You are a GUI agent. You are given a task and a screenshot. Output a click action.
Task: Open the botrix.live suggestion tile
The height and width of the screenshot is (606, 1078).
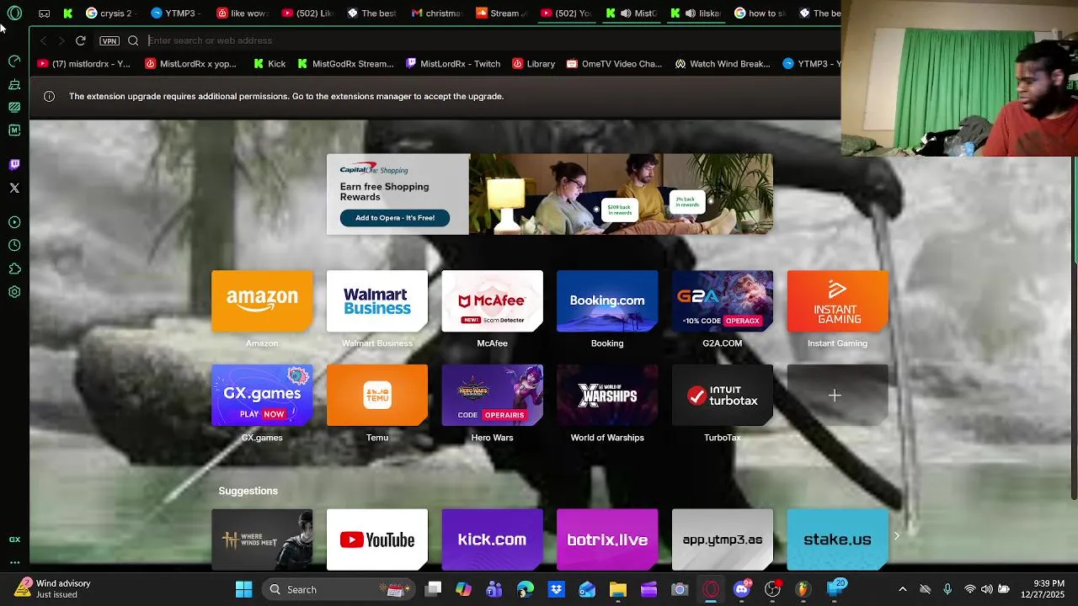[x=607, y=540]
